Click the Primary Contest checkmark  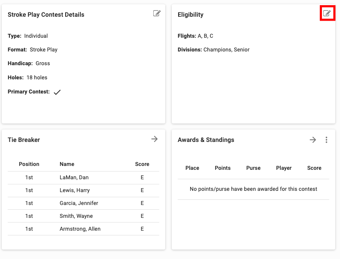coord(57,92)
